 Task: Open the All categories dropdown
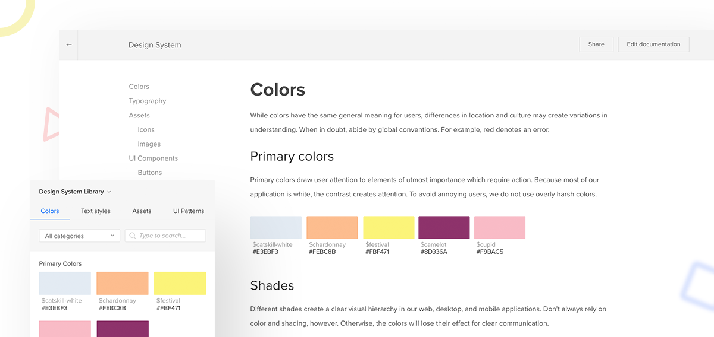(x=80, y=236)
